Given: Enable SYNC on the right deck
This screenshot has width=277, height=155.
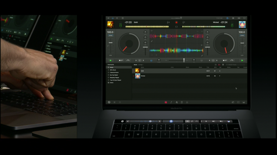Looking at the screenshot, I should [242, 36].
